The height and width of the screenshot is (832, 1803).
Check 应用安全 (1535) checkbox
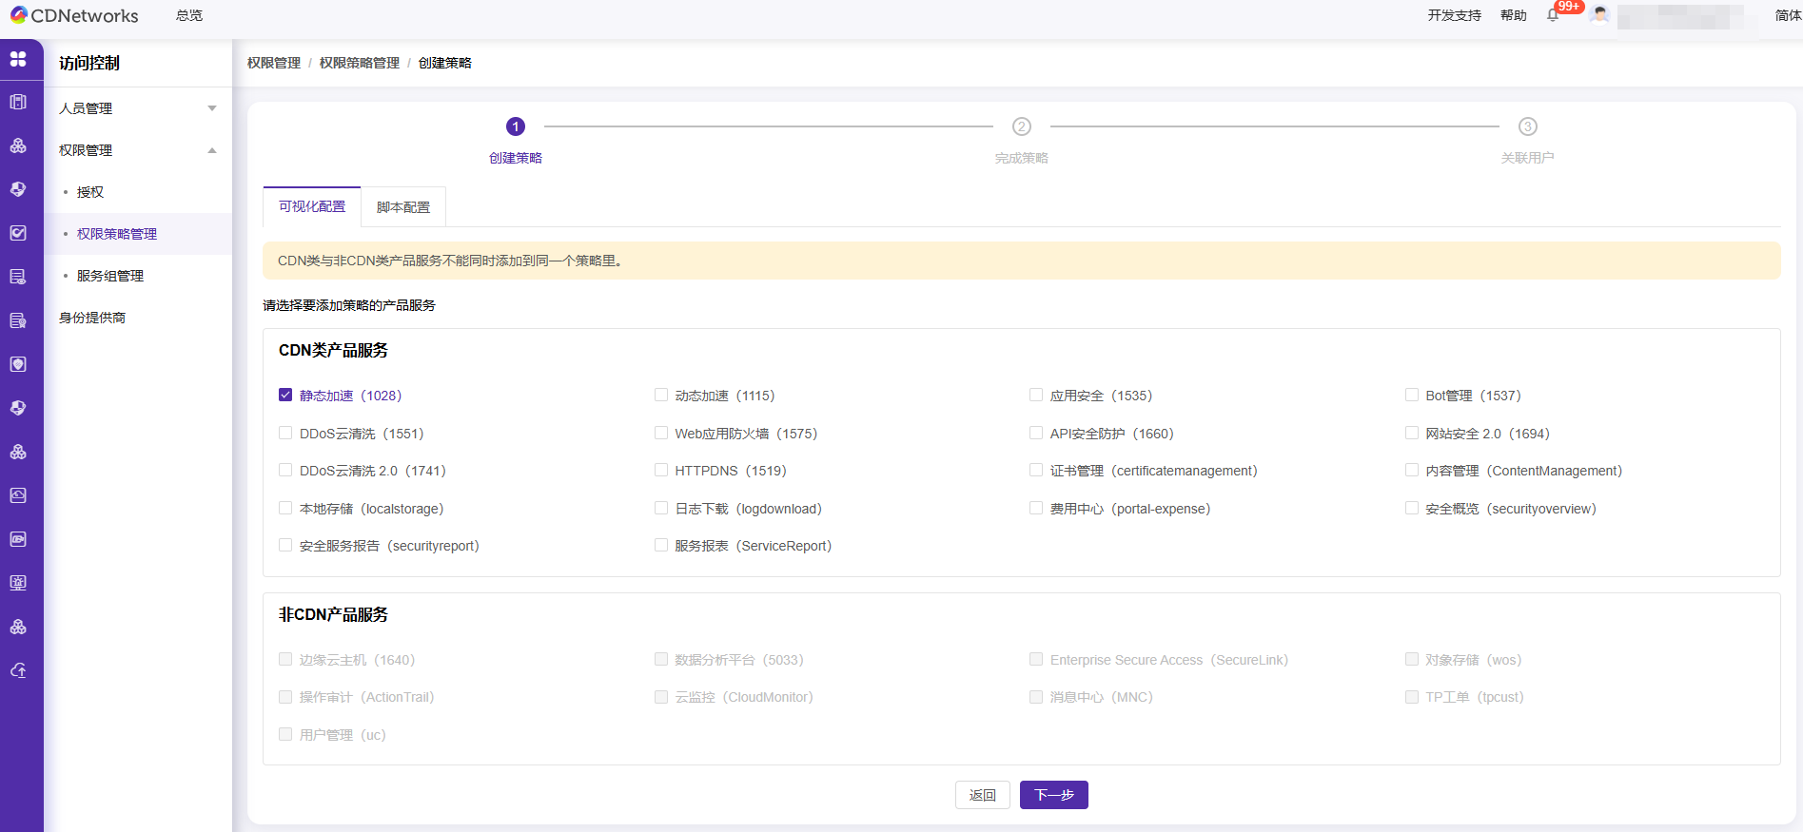point(1036,395)
